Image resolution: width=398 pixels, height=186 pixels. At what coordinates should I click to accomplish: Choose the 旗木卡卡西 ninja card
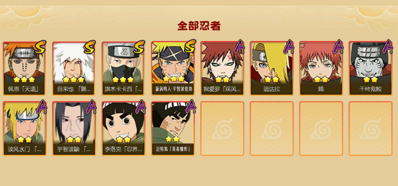124,68
